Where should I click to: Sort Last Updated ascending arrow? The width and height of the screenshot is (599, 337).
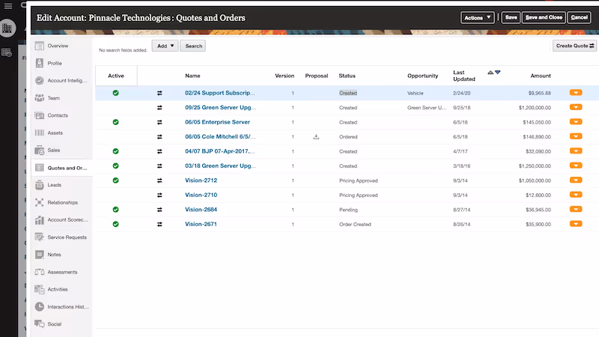click(490, 72)
